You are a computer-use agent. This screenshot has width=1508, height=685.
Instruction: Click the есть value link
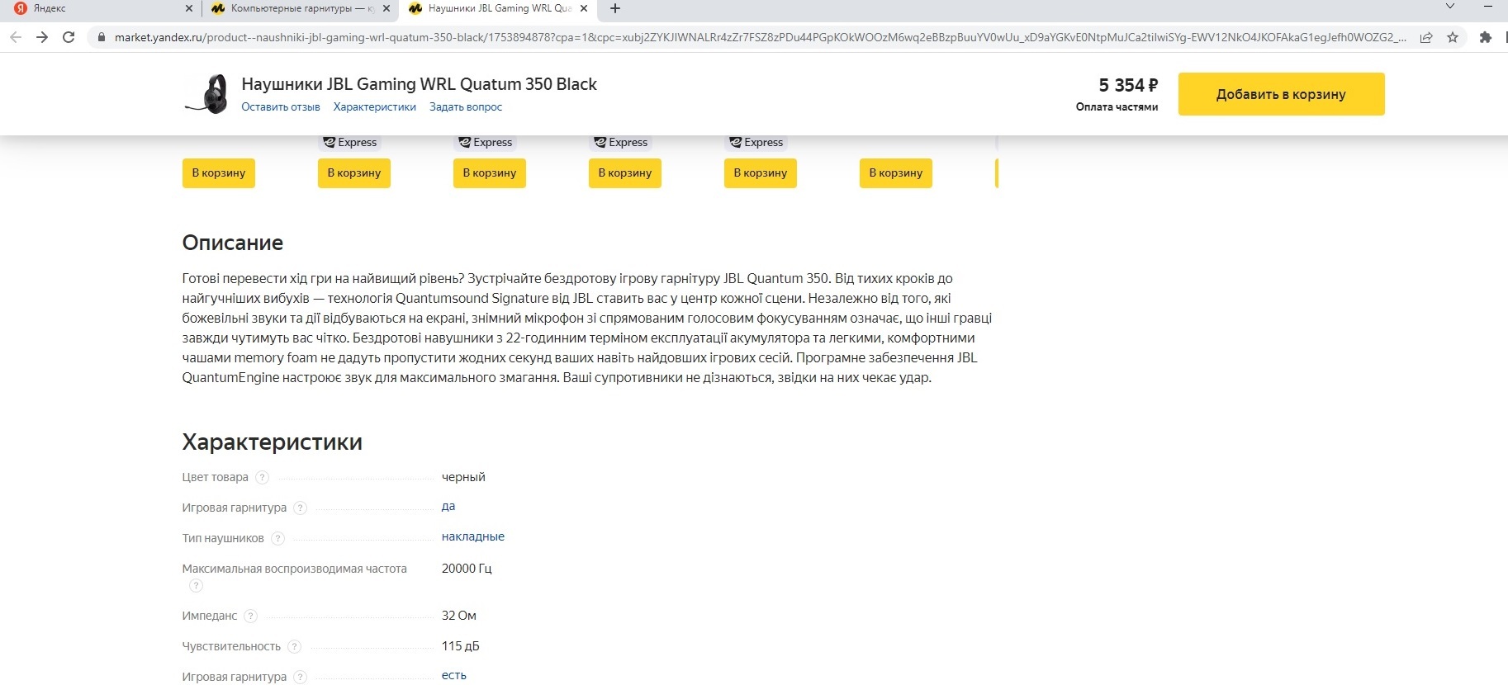point(454,675)
